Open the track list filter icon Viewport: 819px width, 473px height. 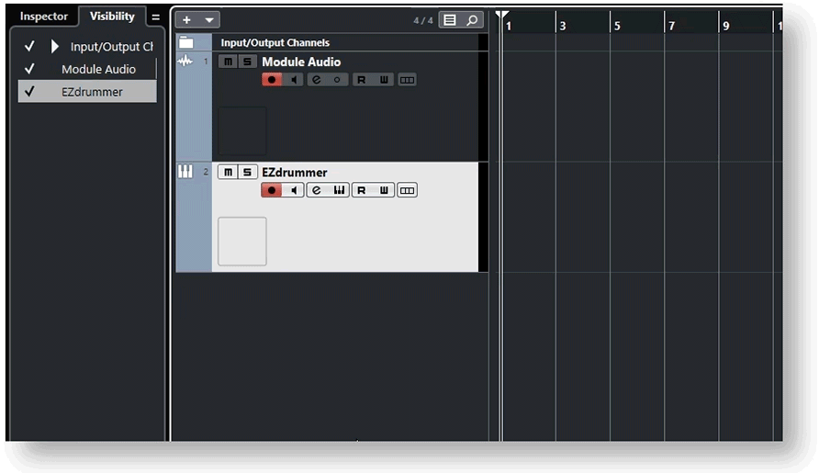click(x=450, y=20)
